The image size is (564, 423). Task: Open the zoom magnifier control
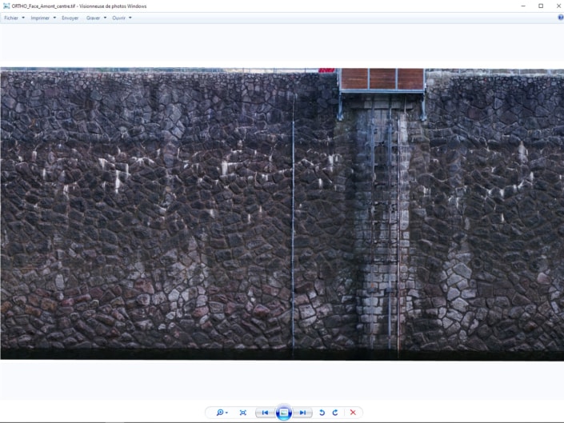point(221,413)
